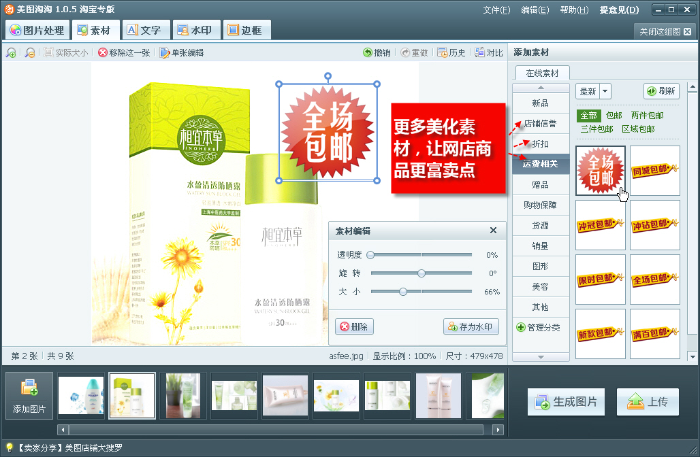Redo action with 重做
This screenshot has height=457, width=700.
(414, 52)
